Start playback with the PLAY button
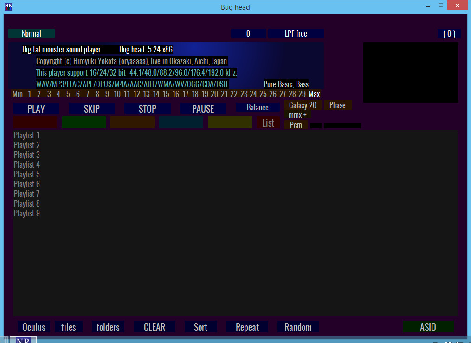Screen dimensions: 471x343 pos(36,109)
